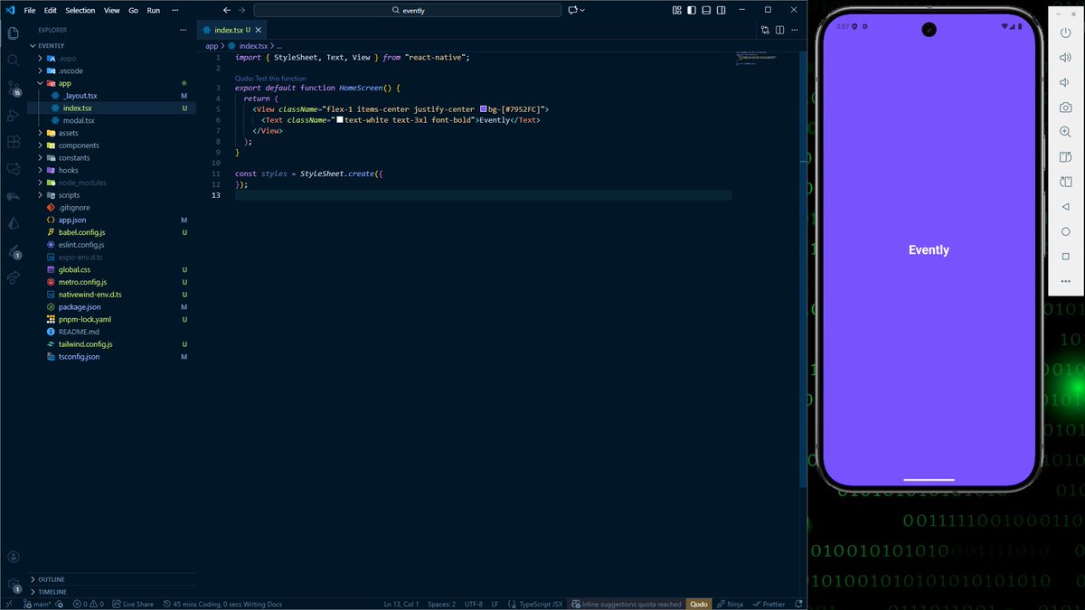The height and width of the screenshot is (610, 1085).
Task: Click the Qodo 'Test this function' code lens
Action: point(270,79)
